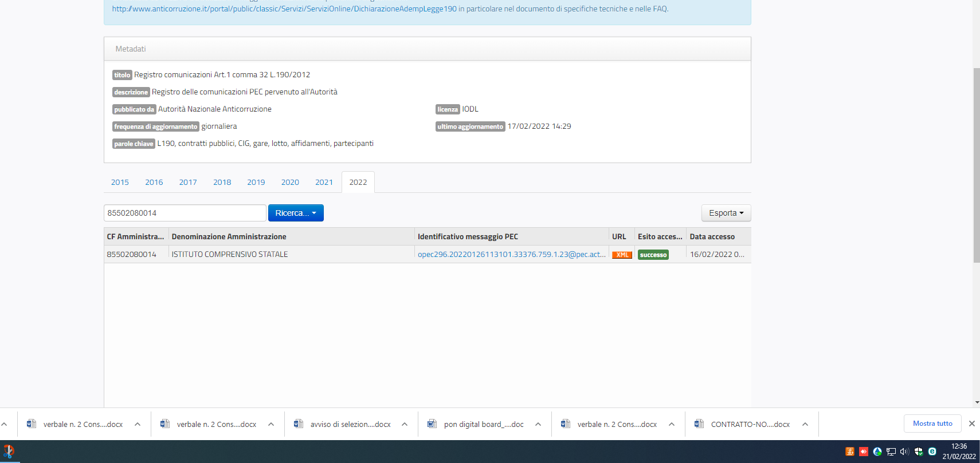Screen dimensions: 980x463
Task: Switch to the 2021 year tab
Action: [324, 182]
